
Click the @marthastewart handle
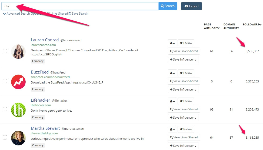point(73,129)
